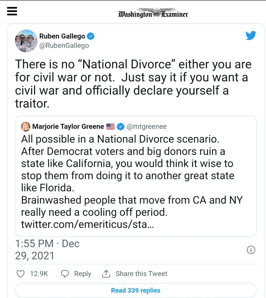
Task: Open the @RubenGallego handle link
Action: point(64,46)
